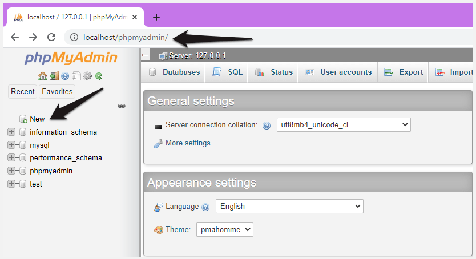Click New to create a database
The image size is (476, 259).
[37, 119]
